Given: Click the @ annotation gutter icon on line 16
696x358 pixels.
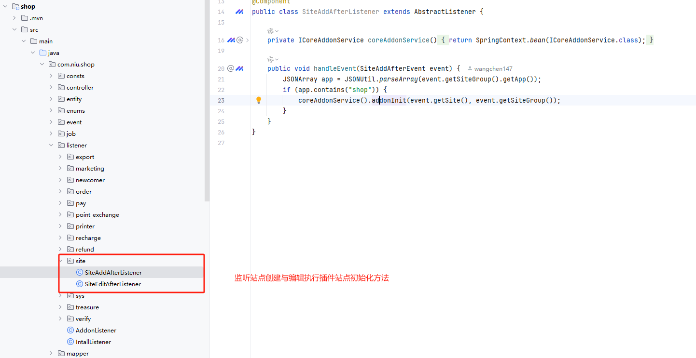Looking at the screenshot, I should click(240, 40).
